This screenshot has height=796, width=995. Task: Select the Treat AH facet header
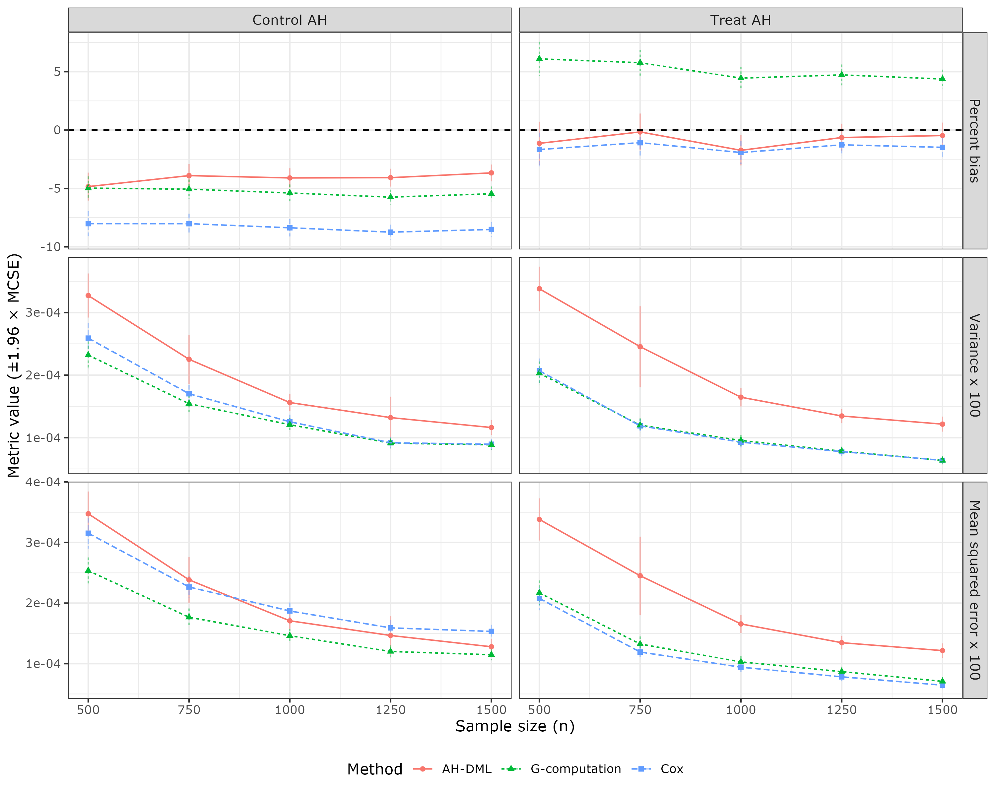click(740, 20)
